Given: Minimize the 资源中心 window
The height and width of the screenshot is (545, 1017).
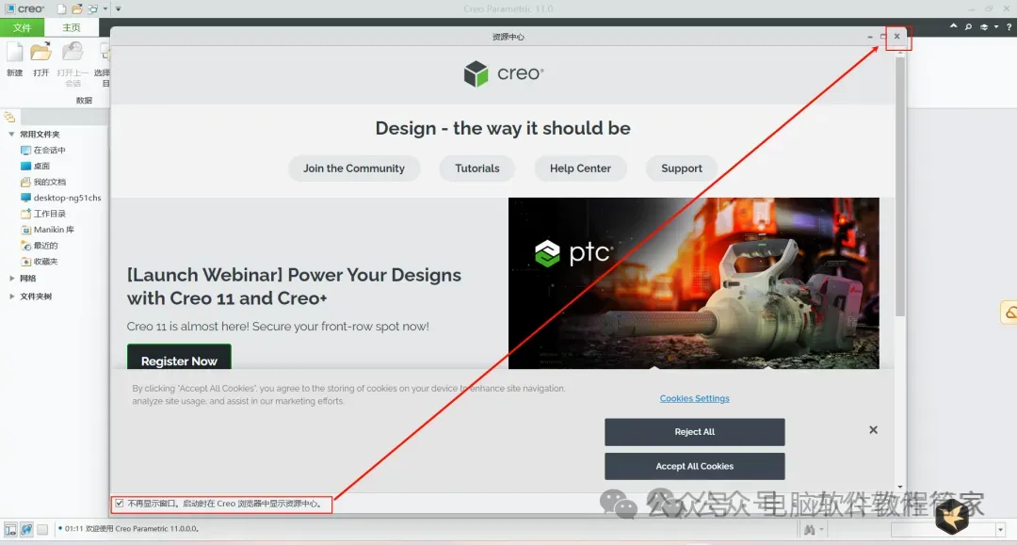Looking at the screenshot, I should pyautogui.click(x=870, y=37).
